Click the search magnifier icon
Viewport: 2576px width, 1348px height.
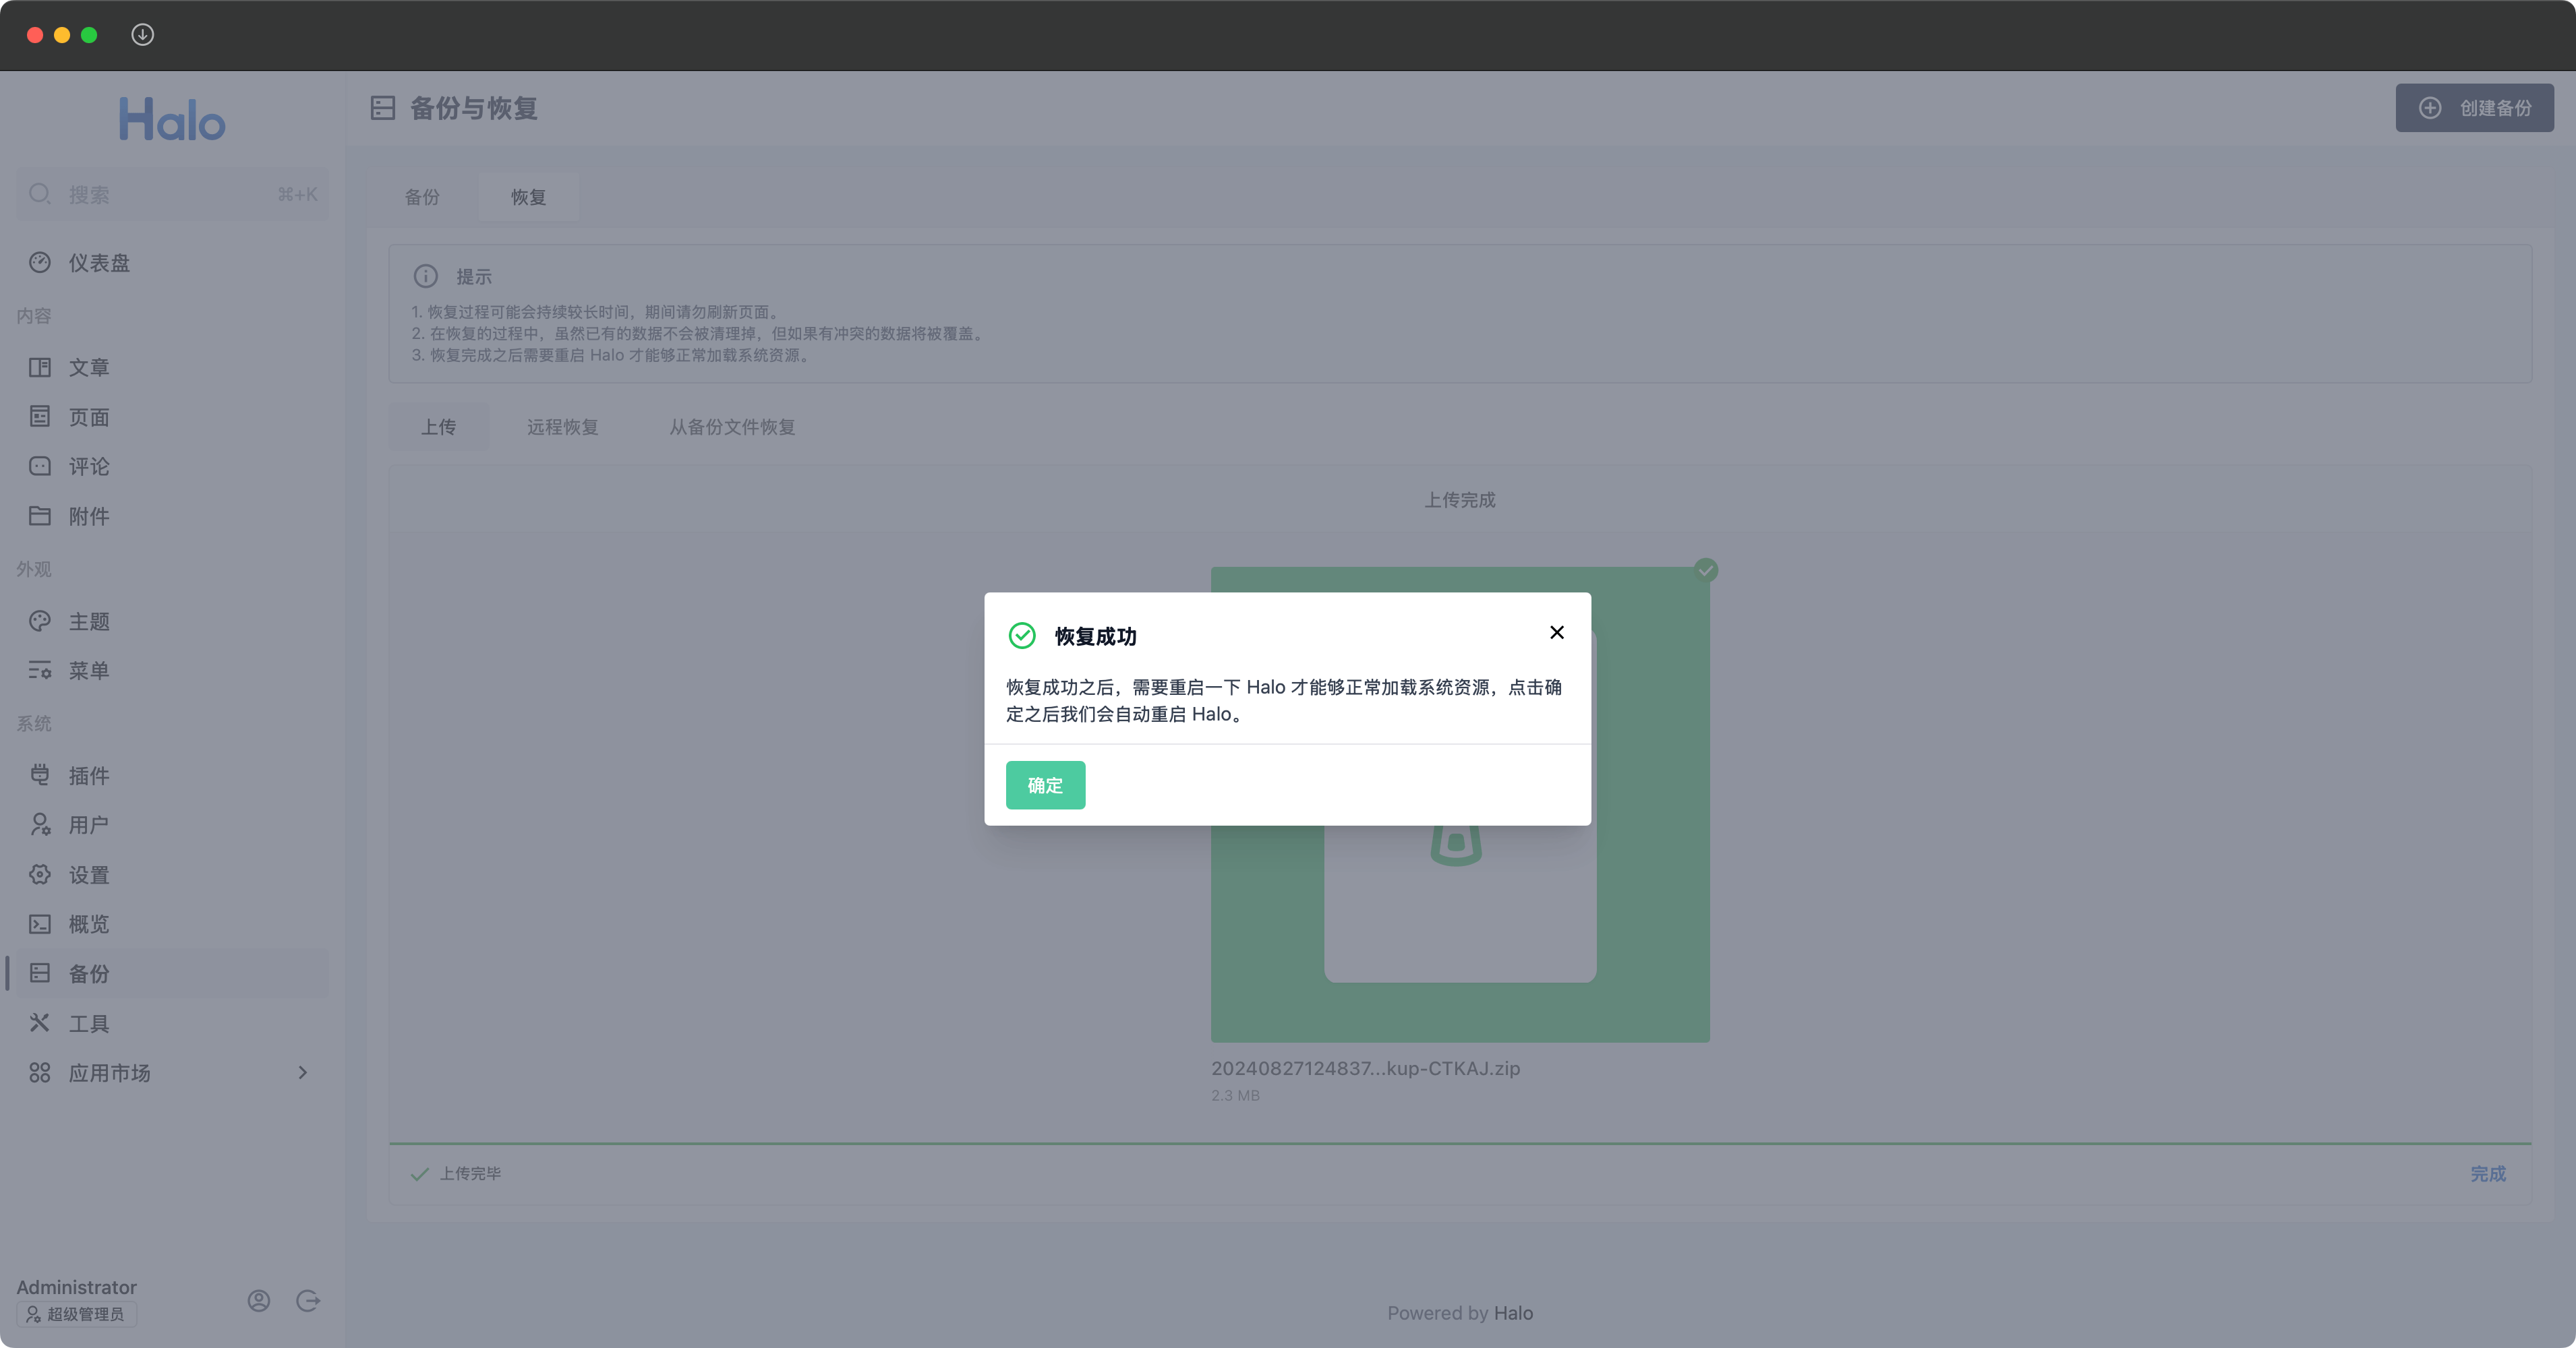pos(40,194)
